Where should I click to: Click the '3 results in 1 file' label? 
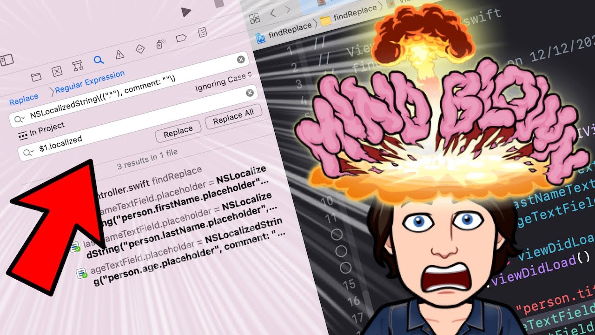click(x=147, y=159)
